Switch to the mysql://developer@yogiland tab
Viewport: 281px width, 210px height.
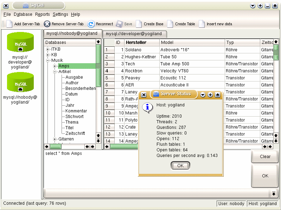click(134, 34)
